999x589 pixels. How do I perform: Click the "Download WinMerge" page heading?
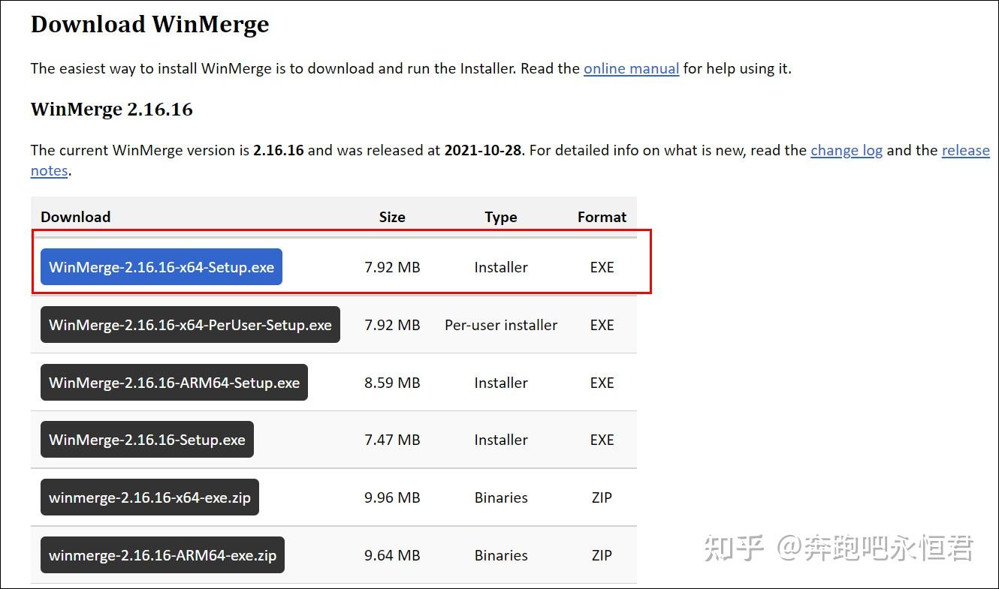click(149, 24)
